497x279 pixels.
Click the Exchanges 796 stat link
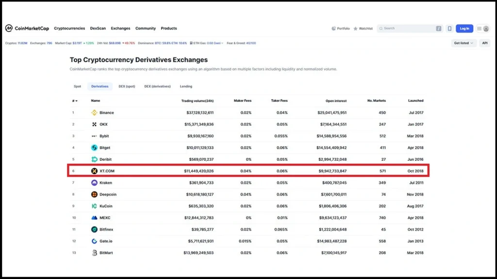41,43
